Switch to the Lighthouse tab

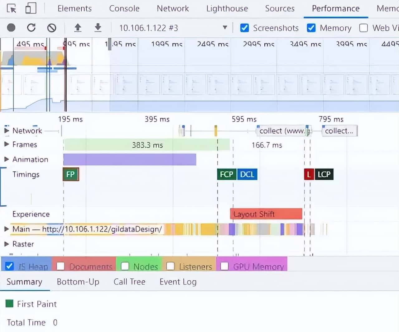point(227,8)
